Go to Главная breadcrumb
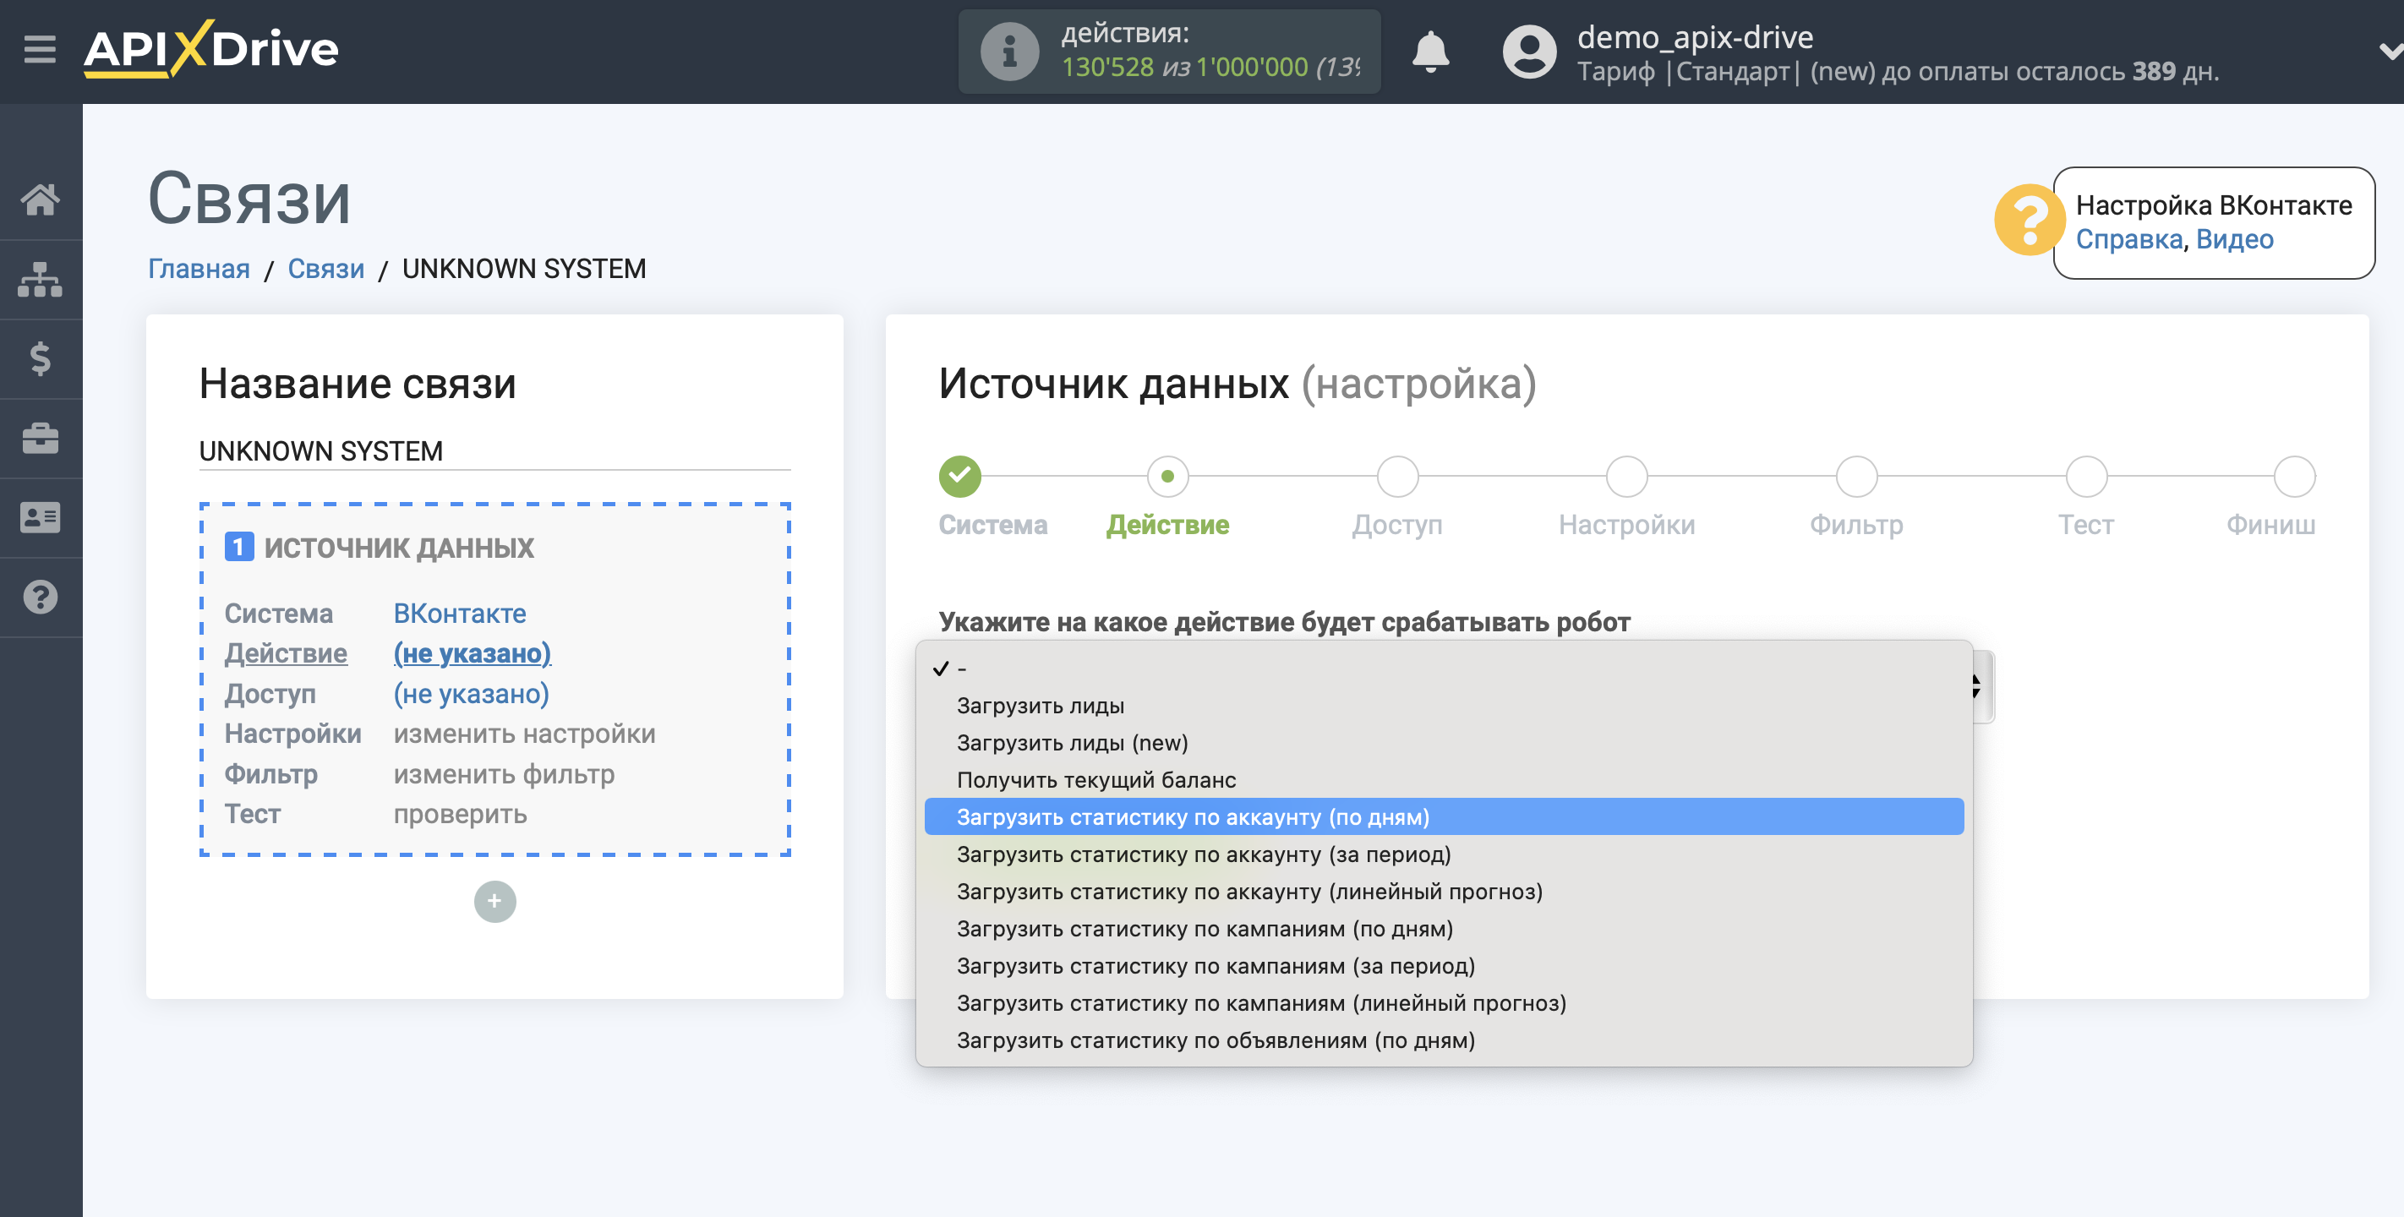 tap(199, 269)
